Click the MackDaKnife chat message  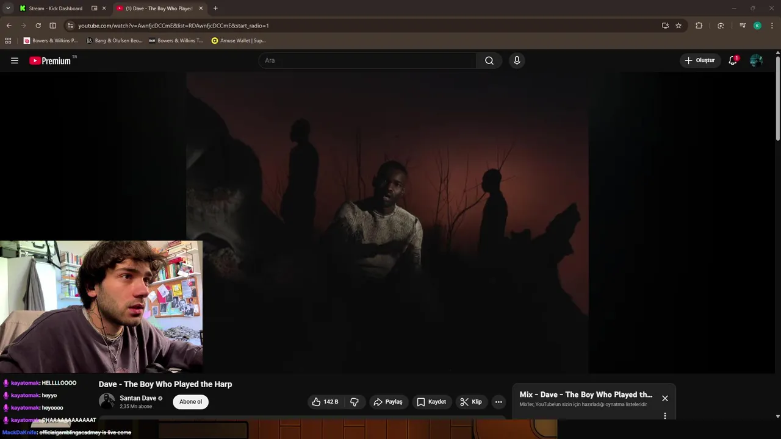[67, 432]
